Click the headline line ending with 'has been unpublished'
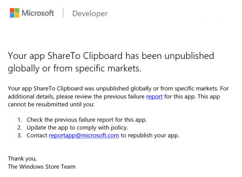Screen dimensions: 242x177 [111, 56]
